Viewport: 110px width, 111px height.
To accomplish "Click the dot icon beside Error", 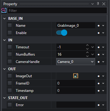I will (98, 105).
